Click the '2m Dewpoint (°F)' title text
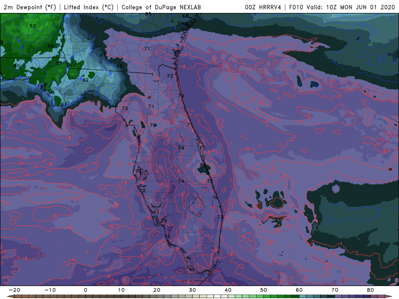The image size is (399, 299). click(x=30, y=7)
